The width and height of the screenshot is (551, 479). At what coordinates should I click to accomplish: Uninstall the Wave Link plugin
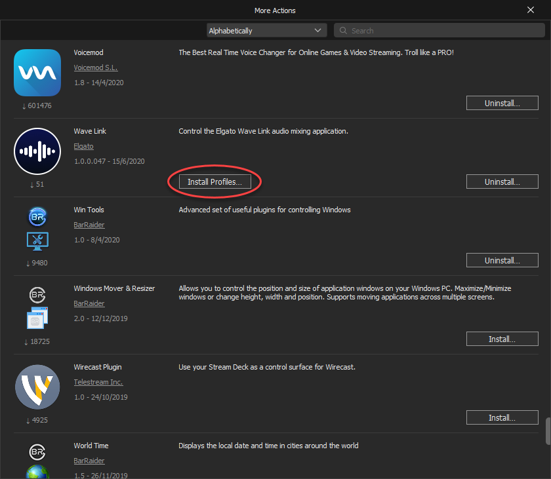coord(502,182)
